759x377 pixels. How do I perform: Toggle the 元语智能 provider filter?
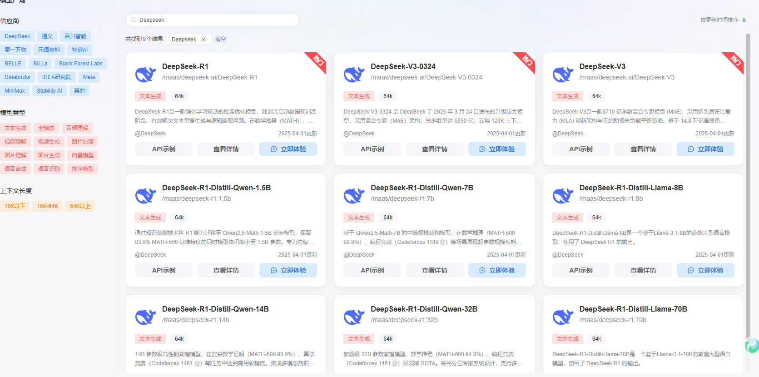(x=49, y=50)
